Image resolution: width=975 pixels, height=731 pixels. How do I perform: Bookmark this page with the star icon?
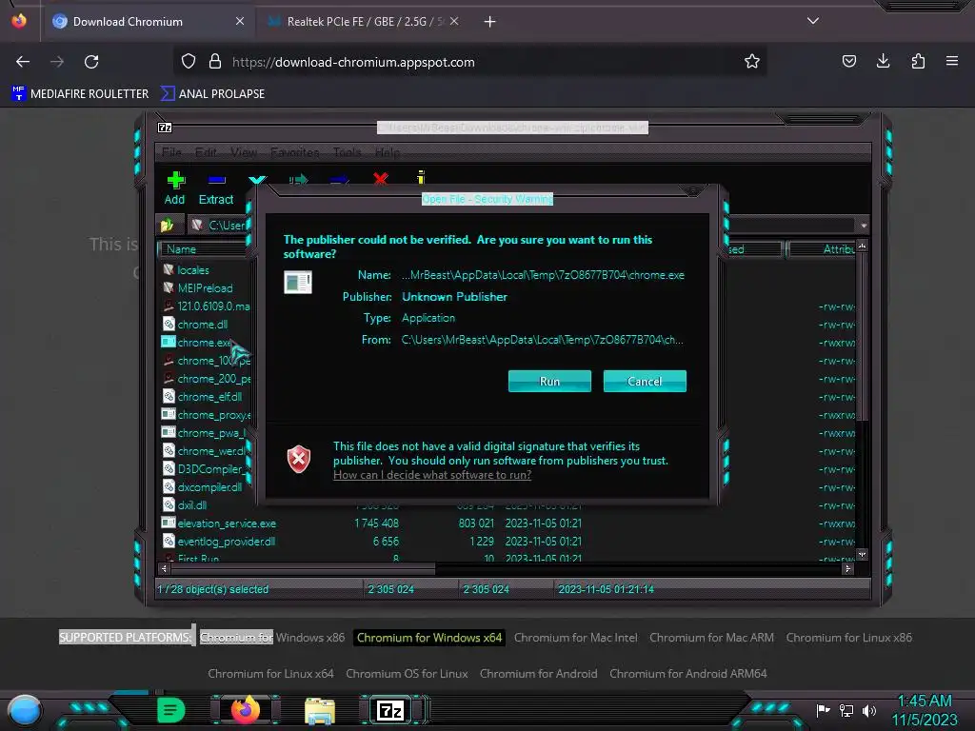[752, 61]
